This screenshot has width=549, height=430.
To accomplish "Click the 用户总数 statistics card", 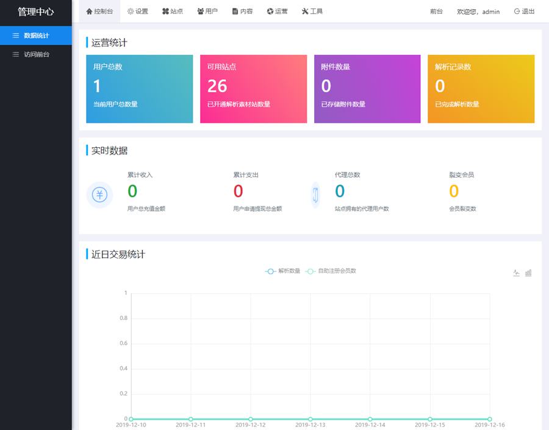I will [139, 89].
